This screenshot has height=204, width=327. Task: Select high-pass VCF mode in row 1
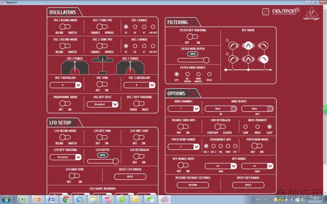coord(232,45)
